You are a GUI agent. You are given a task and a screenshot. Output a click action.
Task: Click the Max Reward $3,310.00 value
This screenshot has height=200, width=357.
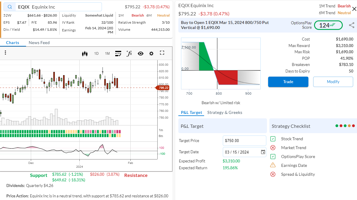click(345, 46)
